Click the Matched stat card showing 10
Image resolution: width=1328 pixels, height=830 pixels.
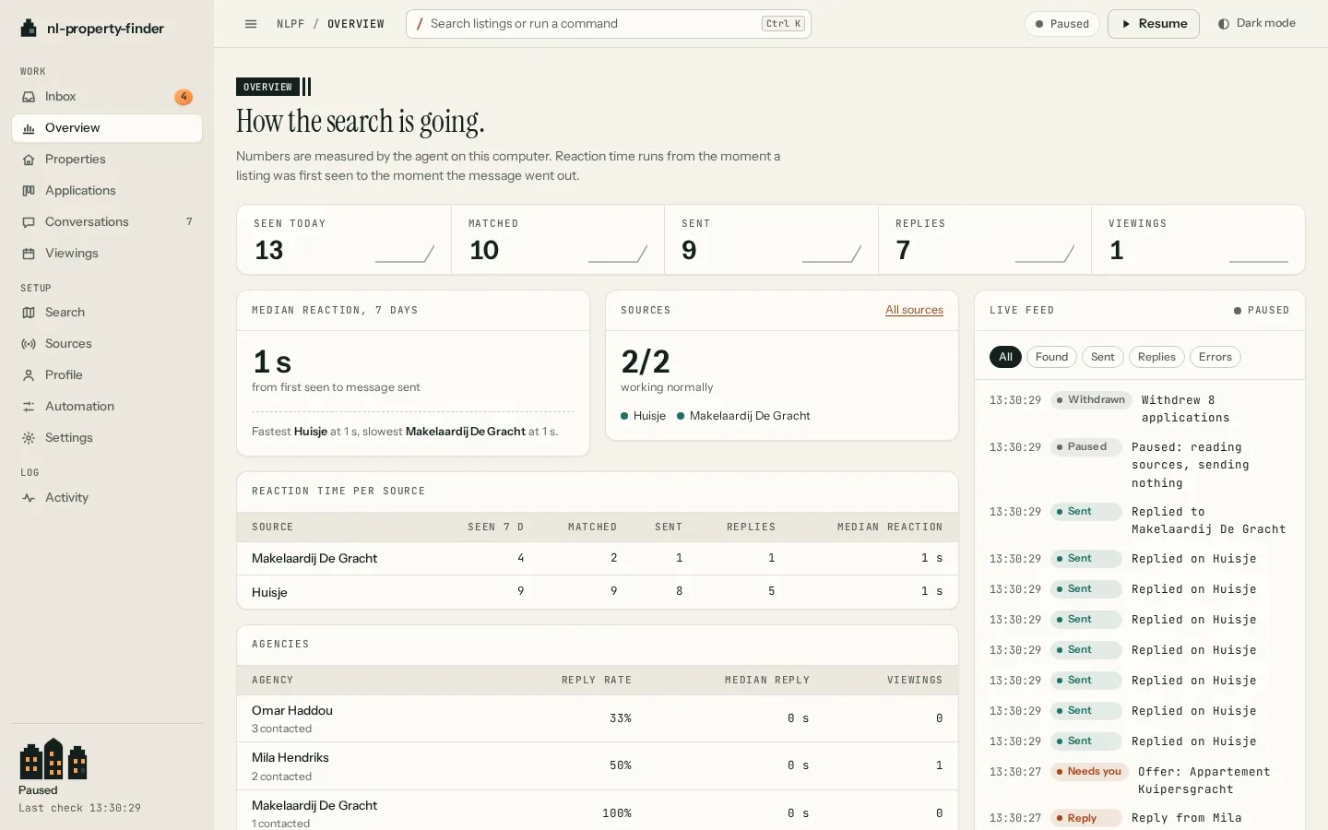coord(558,240)
